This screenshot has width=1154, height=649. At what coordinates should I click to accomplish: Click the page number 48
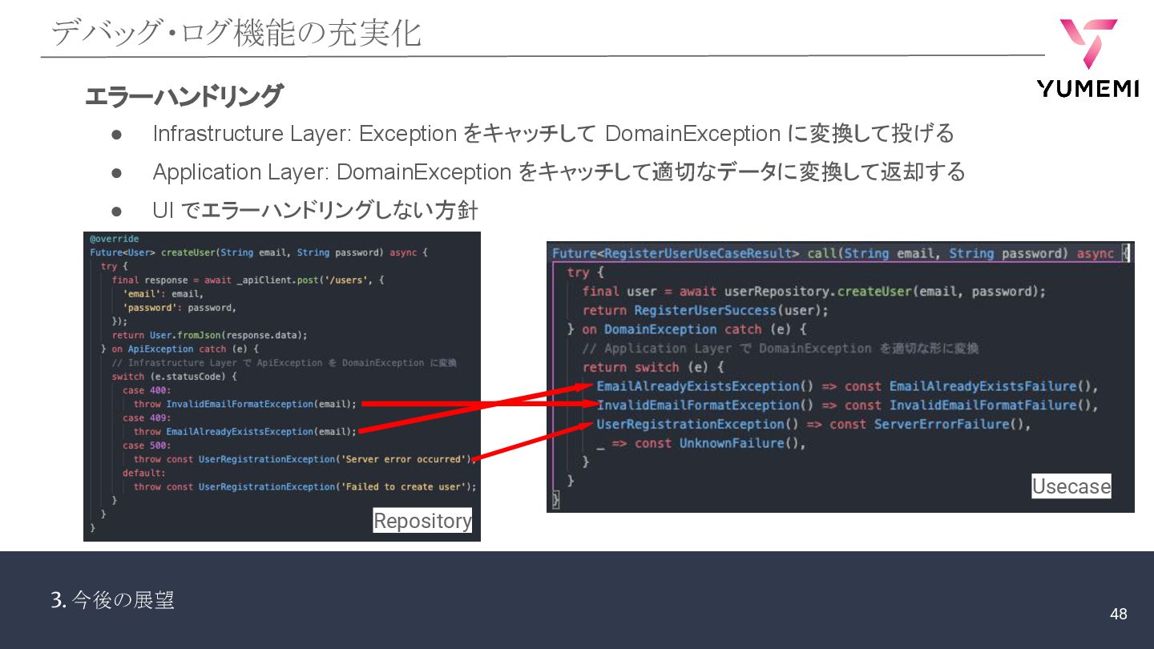coord(1118,614)
